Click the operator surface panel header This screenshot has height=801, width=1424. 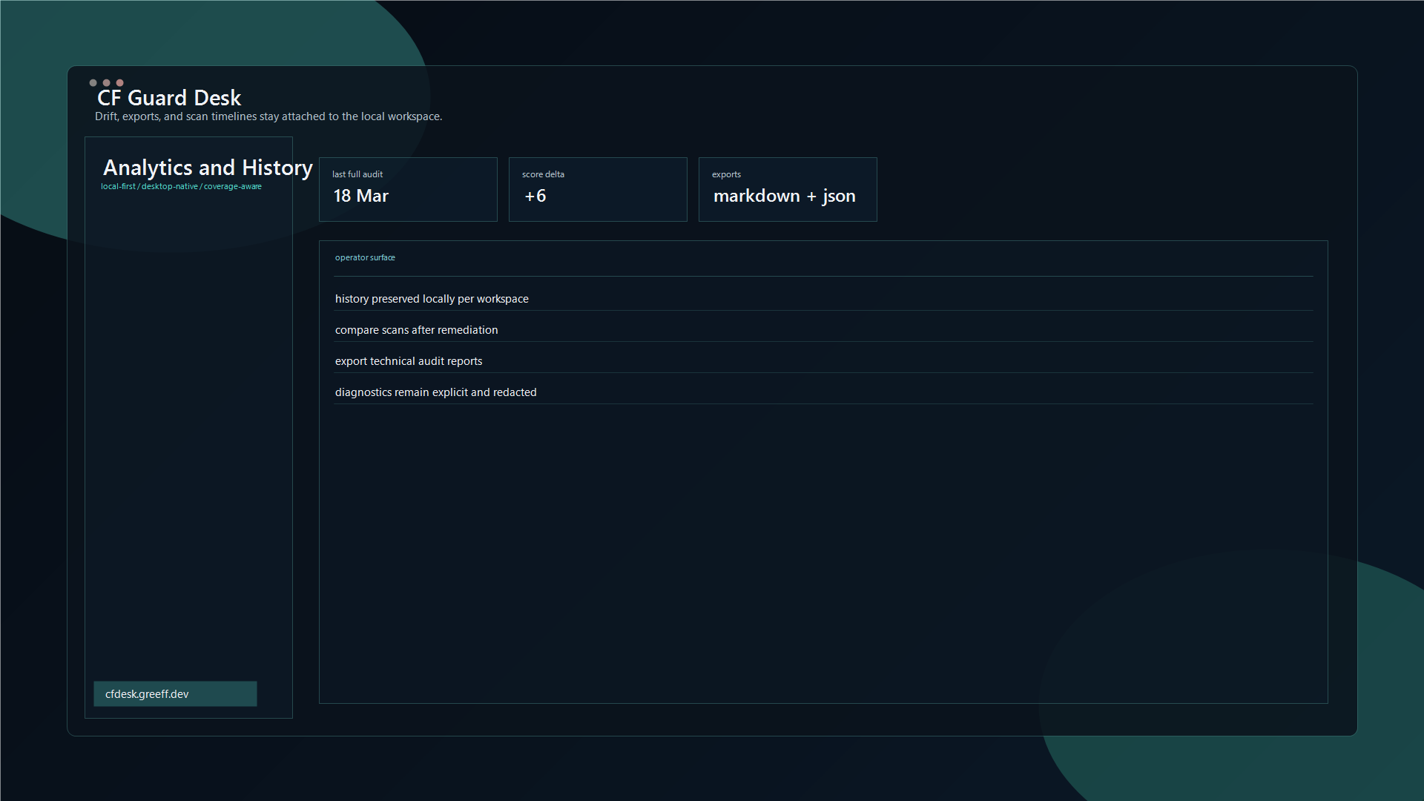point(365,257)
